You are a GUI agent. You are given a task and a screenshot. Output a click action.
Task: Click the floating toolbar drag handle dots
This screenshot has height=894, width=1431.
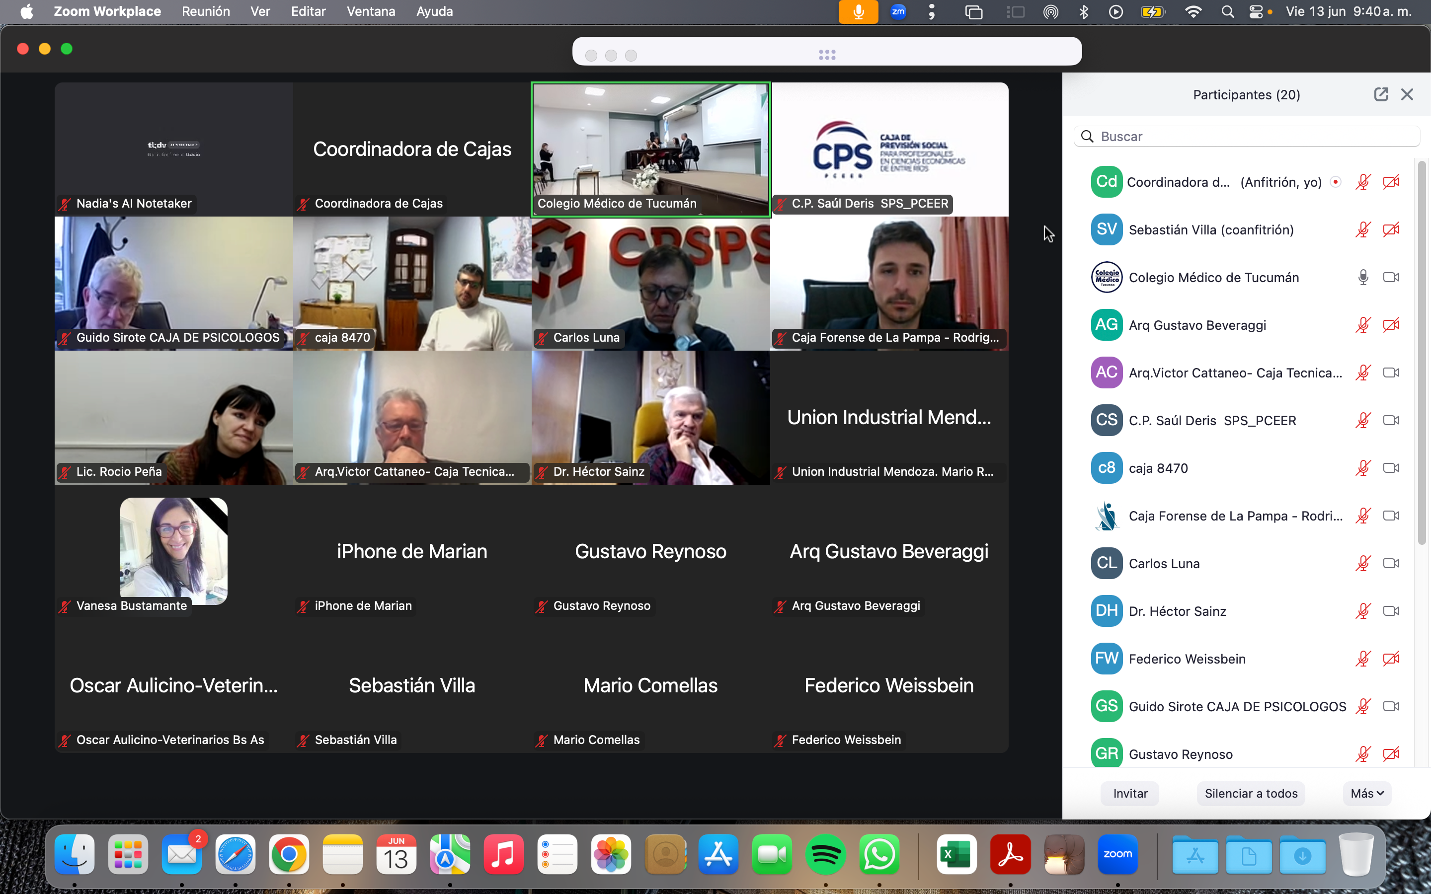pyautogui.click(x=827, y=55)
